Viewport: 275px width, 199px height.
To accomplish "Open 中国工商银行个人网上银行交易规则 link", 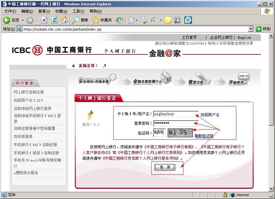I will click(x=151, y=152).
